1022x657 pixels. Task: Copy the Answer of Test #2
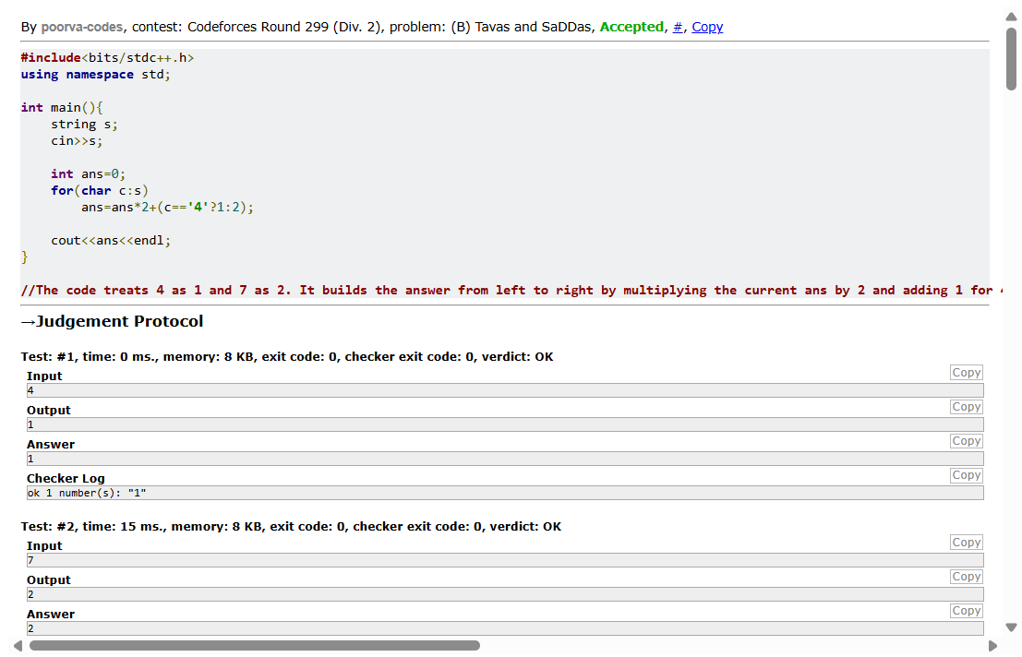pyautogui.click(x=966, y=611)
